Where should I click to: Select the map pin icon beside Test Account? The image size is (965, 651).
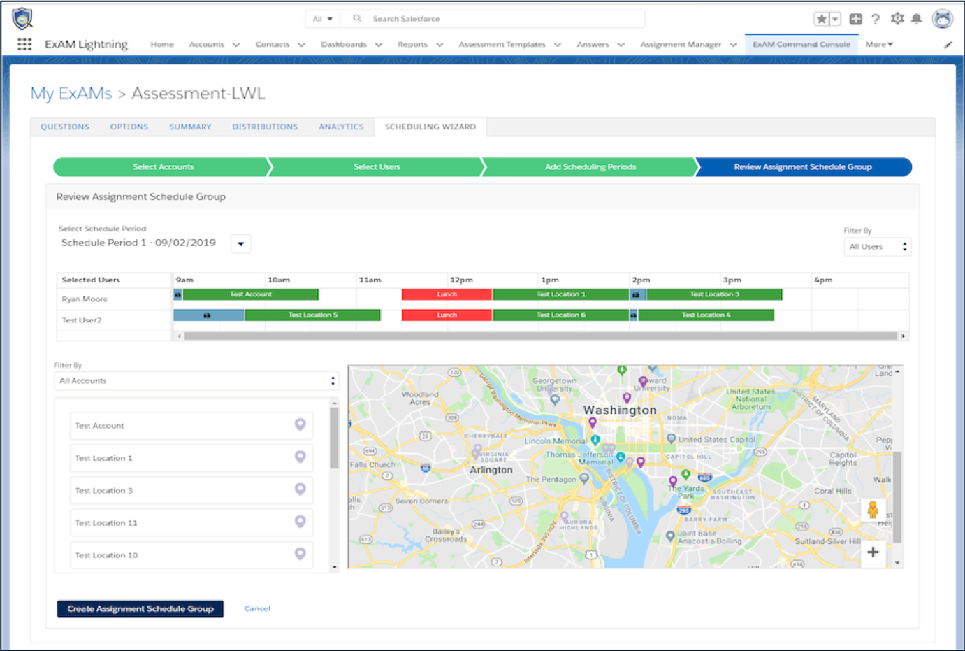pyautogui.click(x=300, y=425)
